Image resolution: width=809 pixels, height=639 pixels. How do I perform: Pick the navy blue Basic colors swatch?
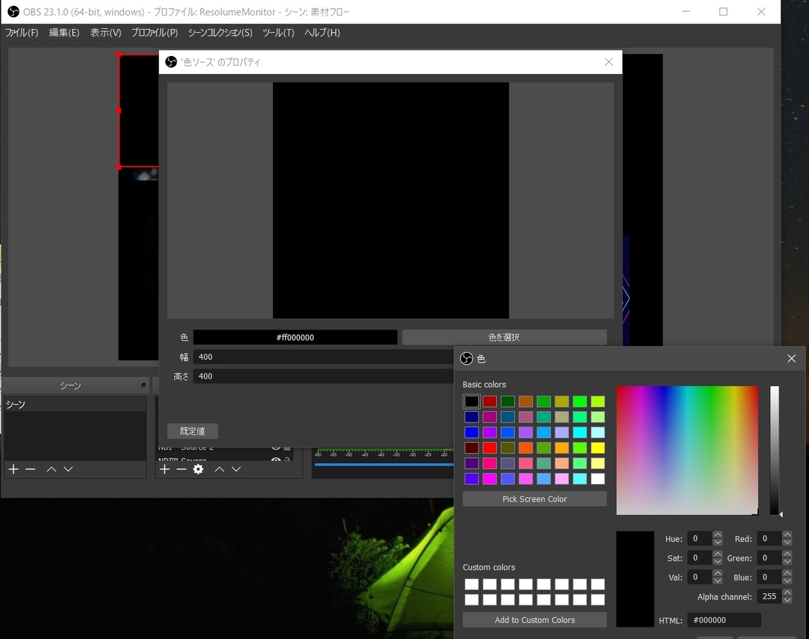click(x=471, y=417)
